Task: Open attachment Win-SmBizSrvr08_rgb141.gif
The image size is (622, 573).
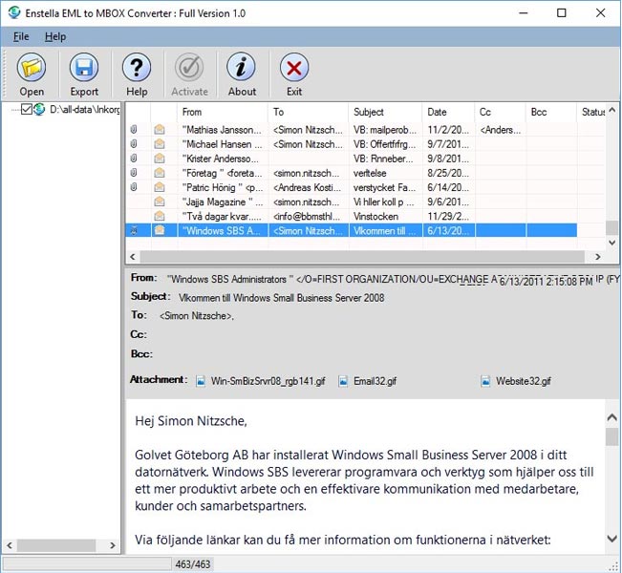Action: click(268, 381)
